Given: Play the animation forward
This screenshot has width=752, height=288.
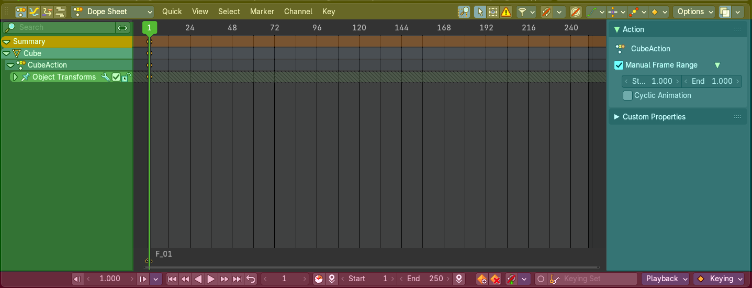Looking at the screenshot, I should pos(211,279).
